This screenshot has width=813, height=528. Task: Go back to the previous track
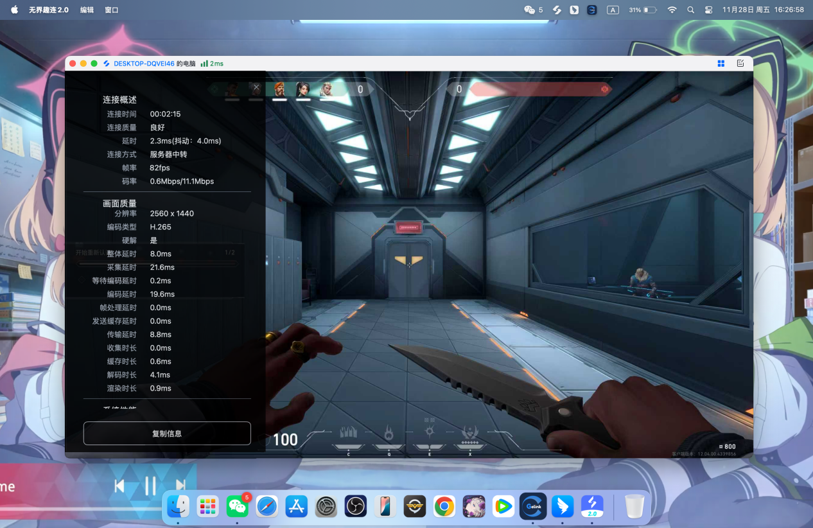tap(119, 486)
